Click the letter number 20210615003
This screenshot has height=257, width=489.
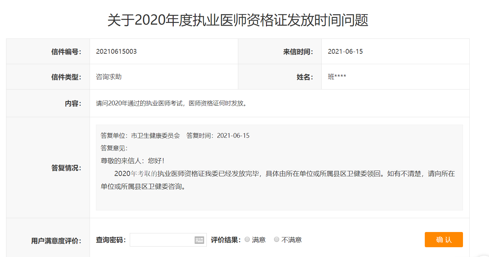pos(116,52)
